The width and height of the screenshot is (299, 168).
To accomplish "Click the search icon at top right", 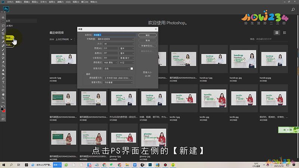I will coord(293,9).
